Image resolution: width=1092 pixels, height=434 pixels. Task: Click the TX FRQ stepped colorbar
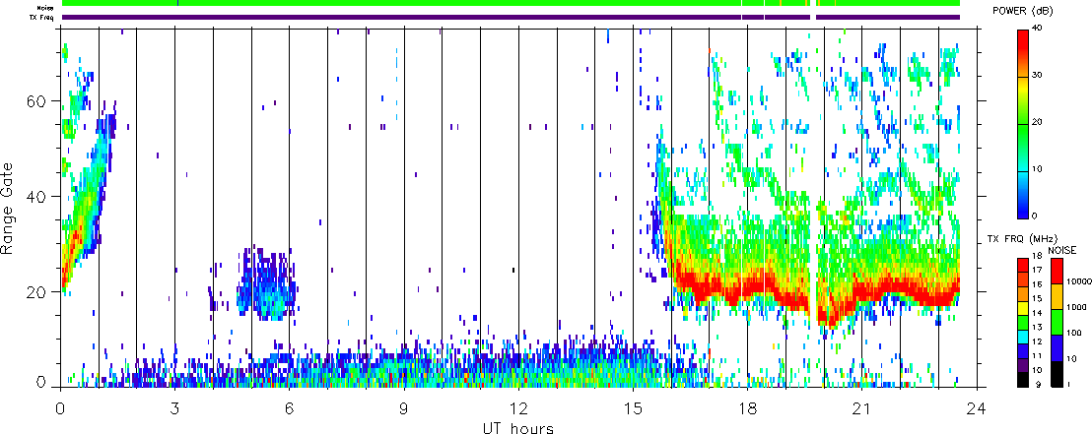click(x=1022, y=322)
